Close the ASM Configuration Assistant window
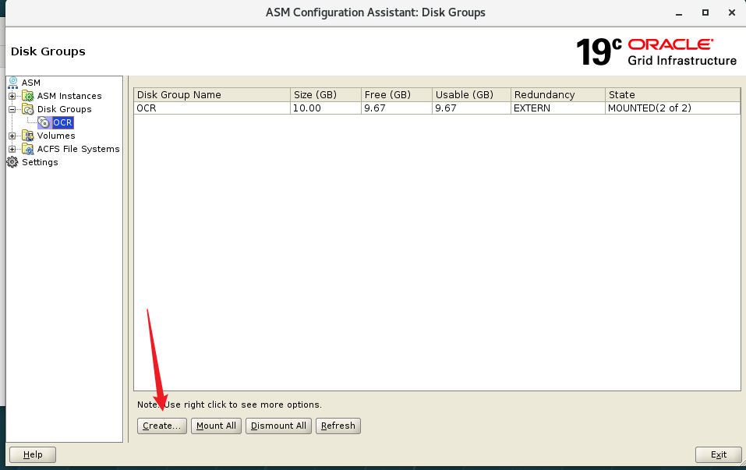 coord(732,12)
